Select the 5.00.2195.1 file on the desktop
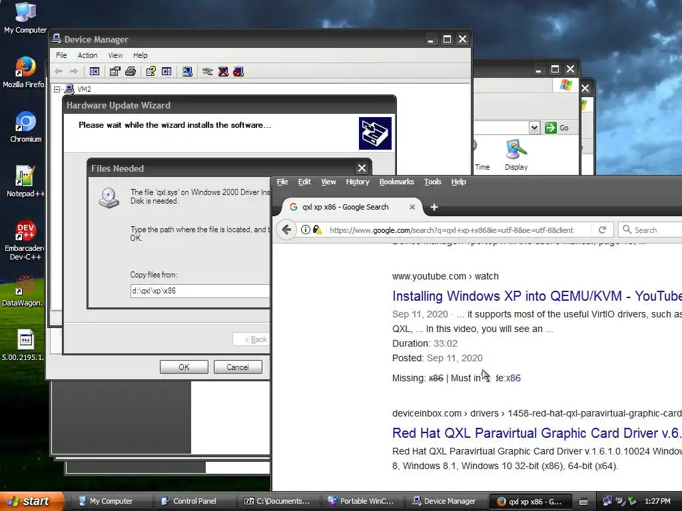Image resolution: width=682 pixels, height=511 pixels. (x=23, y=345)
